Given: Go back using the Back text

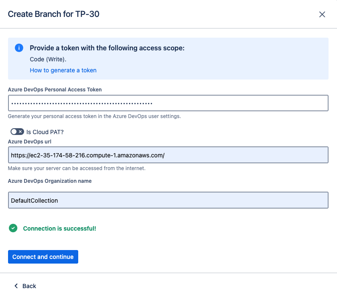Looking at the screenshot, I should (x=29, y=286).
